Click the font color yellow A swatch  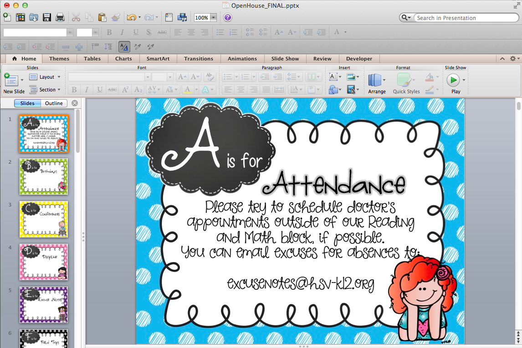(x=188, y=90)
